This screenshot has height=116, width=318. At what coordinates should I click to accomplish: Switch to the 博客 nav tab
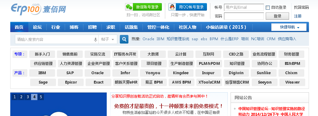tap(74, 27)
